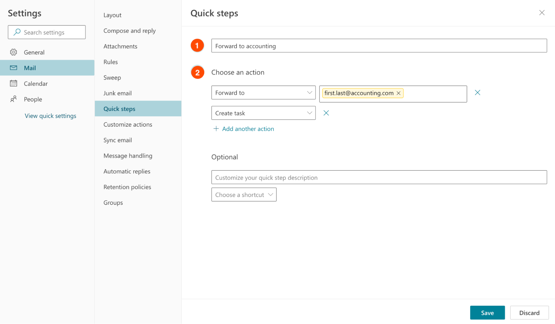
Task: Select Customize actions from settings menu
Action: tap(127, 124)
